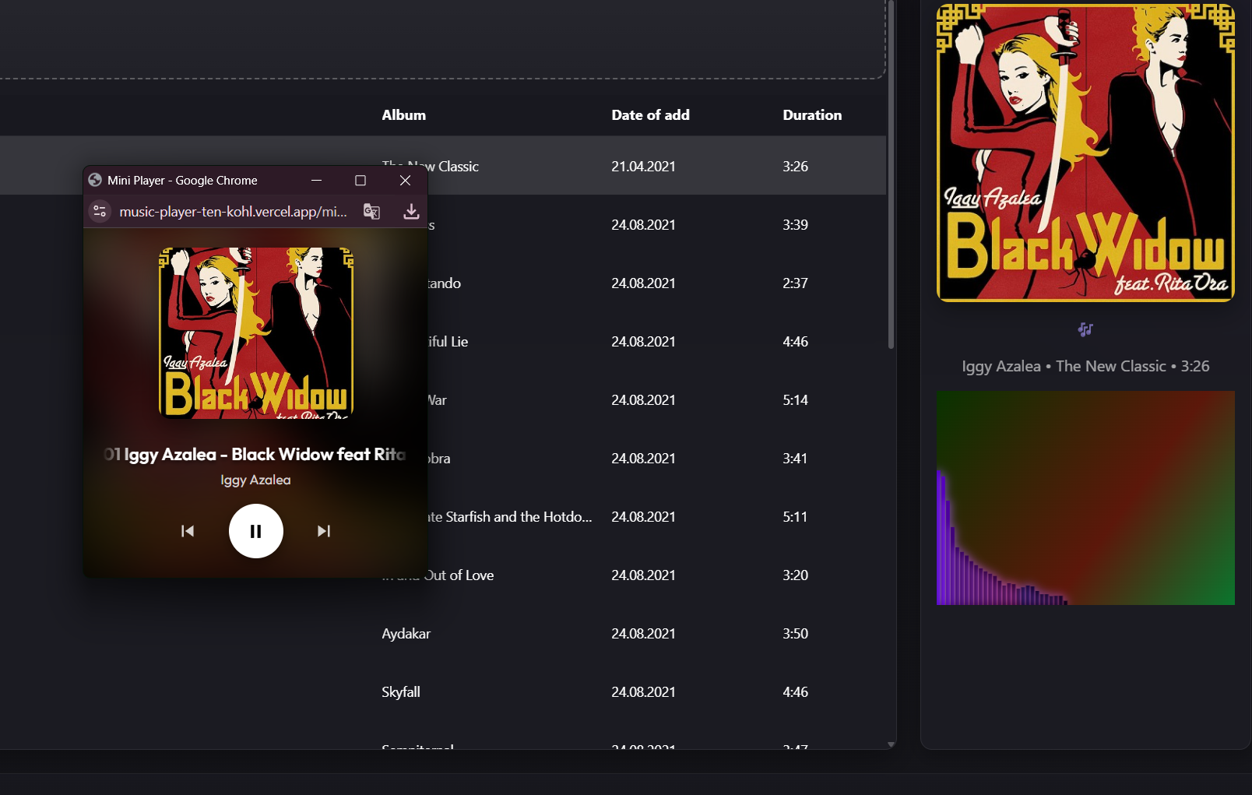Click the track list vertical scrollbar thumb
This screenshot has height=795, width=1252.
[891, 174]
